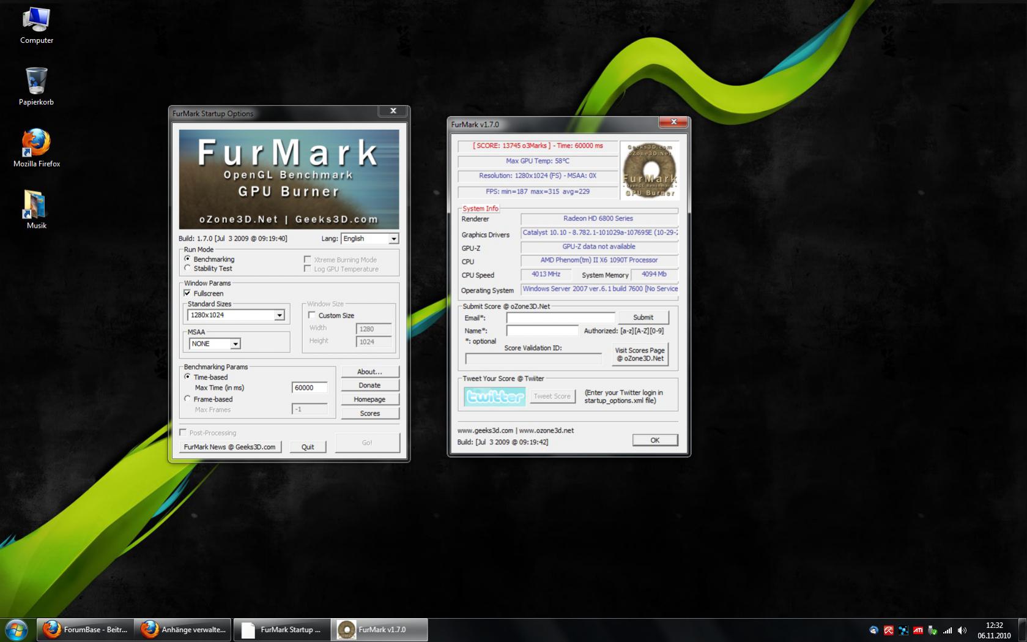The height and width of the screenshot is (642, 1027).
Task: Switch to the Anhänge verwalten Firefox taskbar window
Action: (183, 630)
